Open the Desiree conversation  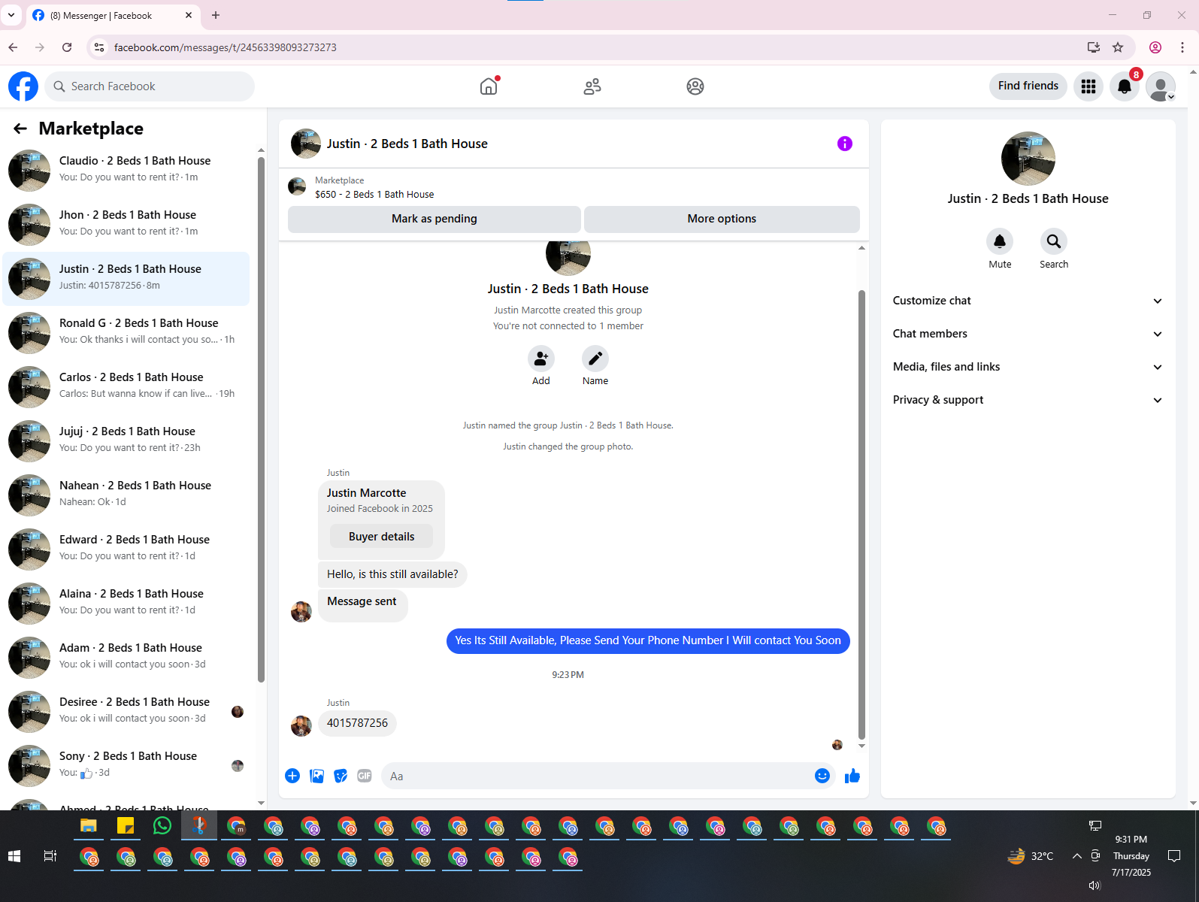pos(126,712)
